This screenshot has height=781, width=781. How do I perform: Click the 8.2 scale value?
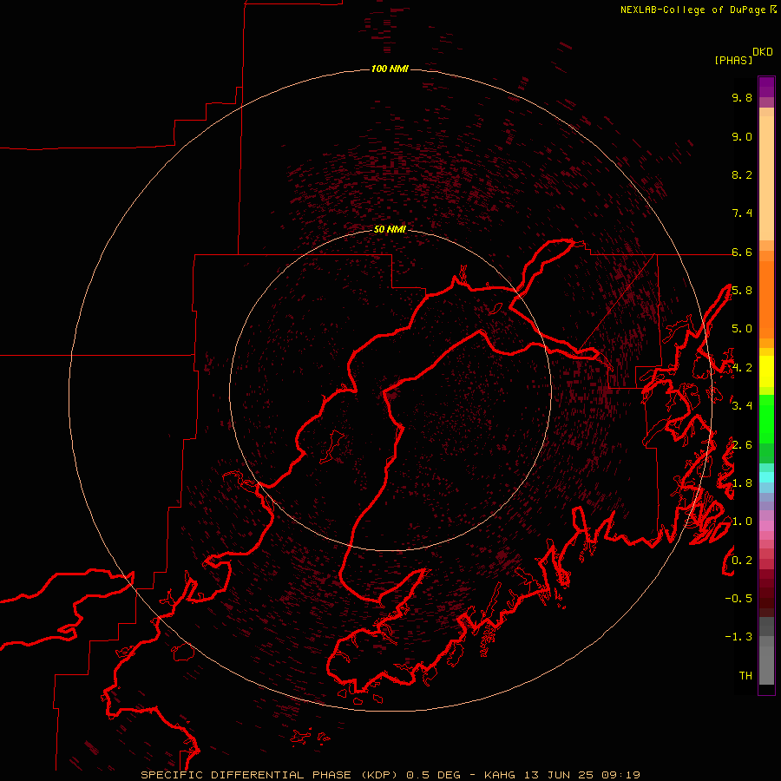point(742,174)
